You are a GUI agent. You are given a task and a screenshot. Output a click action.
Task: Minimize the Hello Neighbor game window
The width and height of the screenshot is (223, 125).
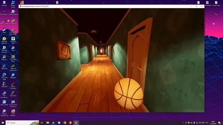click(191, 6)
